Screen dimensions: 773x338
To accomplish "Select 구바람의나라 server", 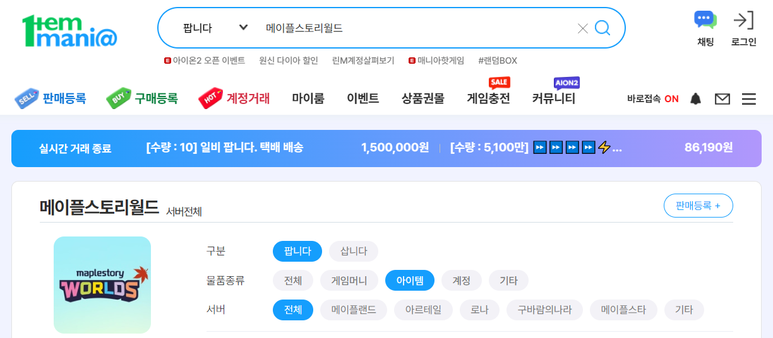I will click(544, 310).
